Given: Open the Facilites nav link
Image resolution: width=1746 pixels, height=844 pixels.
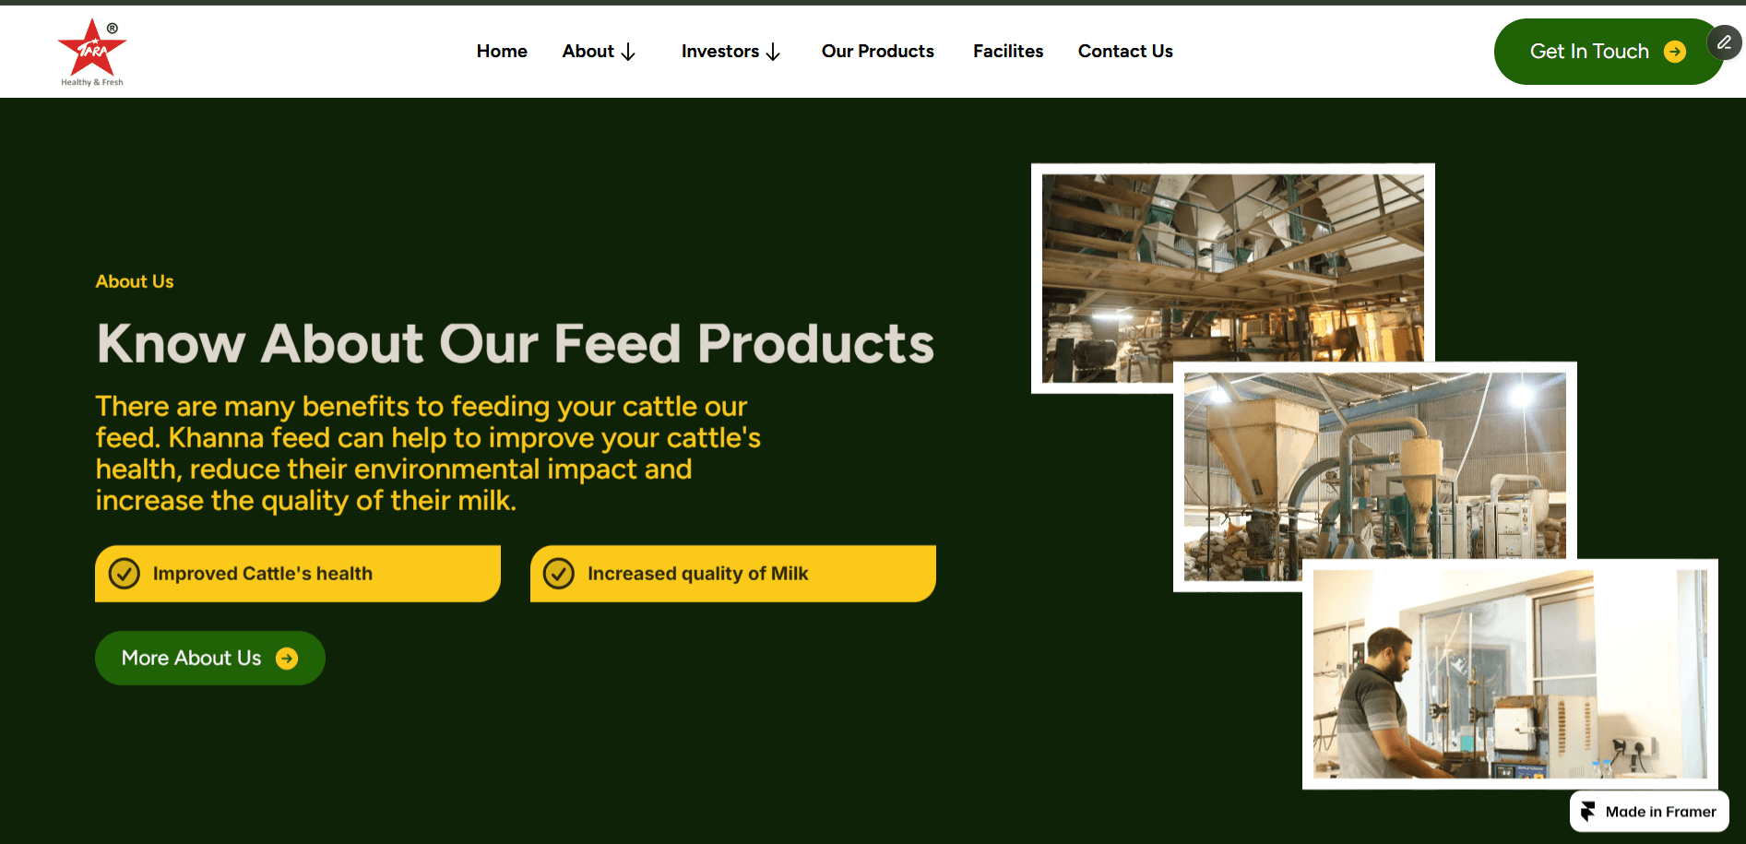Looking at the screenshot, I should click(1008, 52).
